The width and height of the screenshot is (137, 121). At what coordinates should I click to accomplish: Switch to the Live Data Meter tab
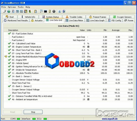point(74,20)
